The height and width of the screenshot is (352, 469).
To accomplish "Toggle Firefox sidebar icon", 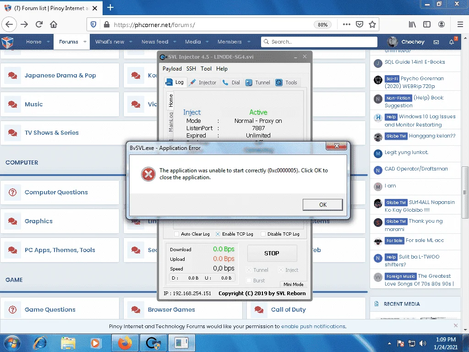I will pyautogui.click(x=427, y=25).
